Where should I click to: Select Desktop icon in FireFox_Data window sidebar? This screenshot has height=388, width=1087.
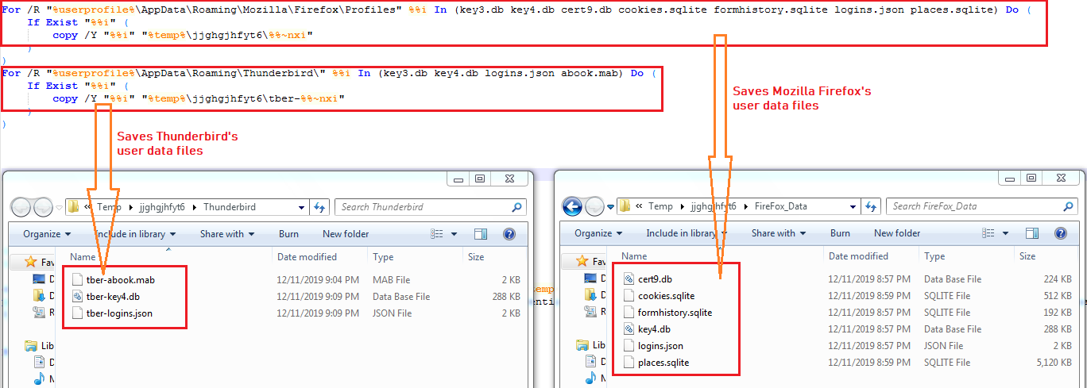tap(590, 279)
